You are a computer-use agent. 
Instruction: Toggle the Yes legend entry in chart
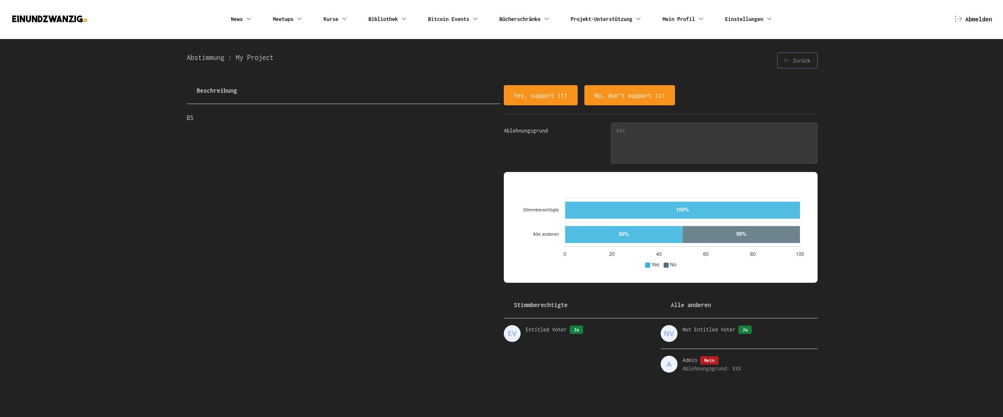tap(652, 265)
